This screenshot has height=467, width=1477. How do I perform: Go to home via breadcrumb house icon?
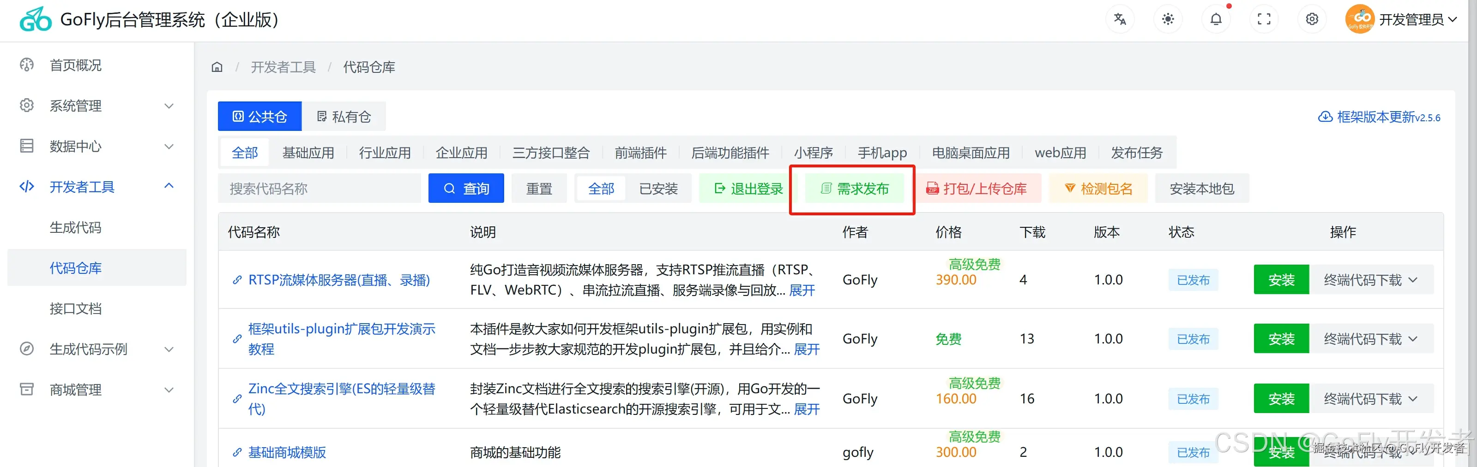click(217, 67)
